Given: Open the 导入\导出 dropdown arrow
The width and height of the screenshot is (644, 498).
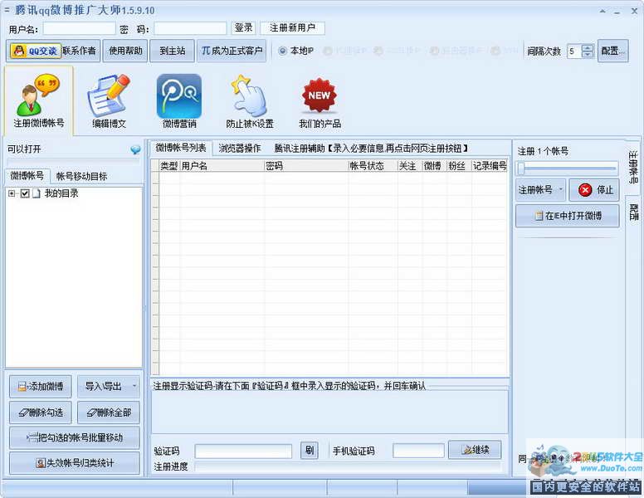Looking at the screenshot, I should click(134, 386).
